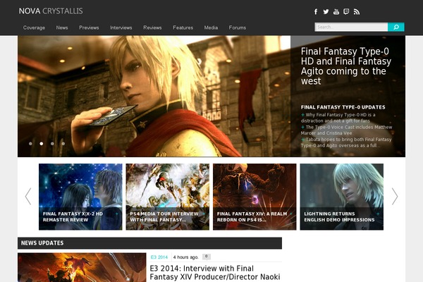
Task: Open the Final Fantasy Type-0 HD headline
Action: [x=346, y=66]
